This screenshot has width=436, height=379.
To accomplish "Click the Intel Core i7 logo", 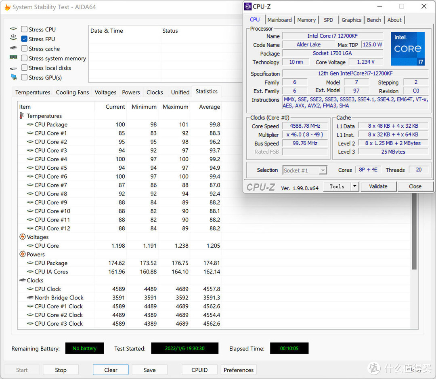I will coord(407,49).
